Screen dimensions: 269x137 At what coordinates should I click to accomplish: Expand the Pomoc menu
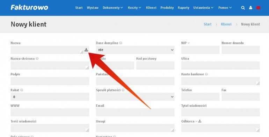tap(225, 8)
